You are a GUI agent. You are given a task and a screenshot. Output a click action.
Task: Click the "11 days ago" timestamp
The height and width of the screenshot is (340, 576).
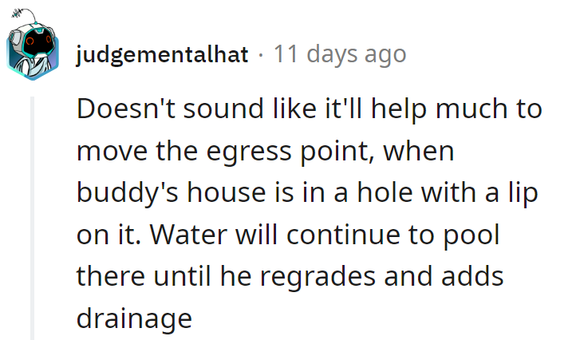pyautogui.click(x=340, y=55)
